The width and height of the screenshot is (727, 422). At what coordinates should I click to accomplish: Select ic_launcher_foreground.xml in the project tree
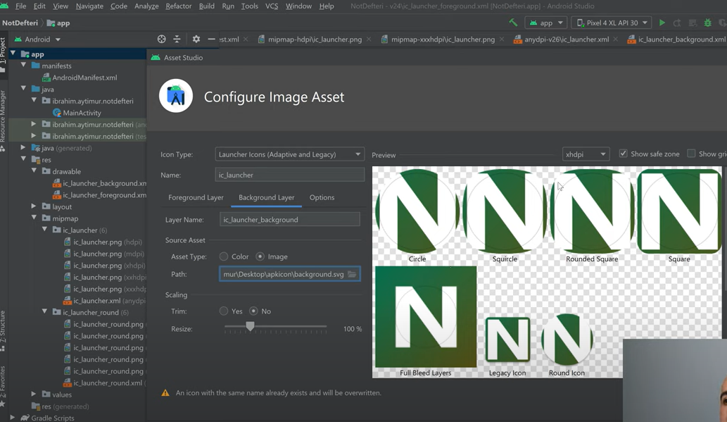coord(100,195)
